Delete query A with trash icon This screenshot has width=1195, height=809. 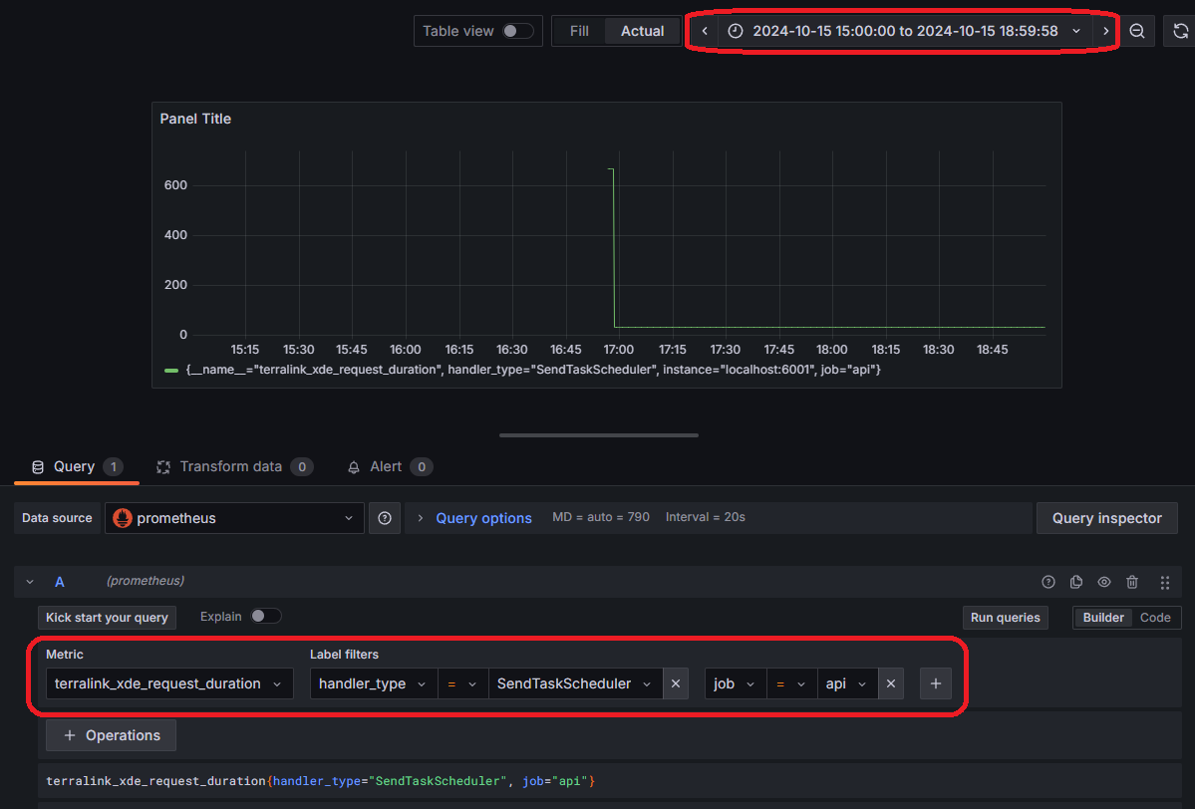1132,582
